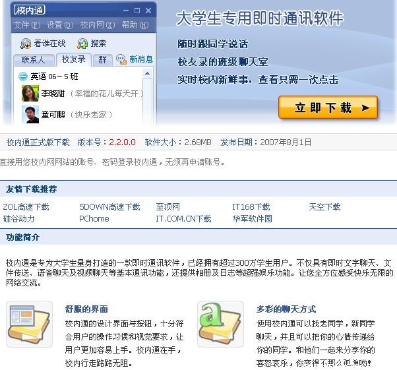Click the 舒服的界面 notebook feature icon
397x370 pixels.
[x=30, y=324]
